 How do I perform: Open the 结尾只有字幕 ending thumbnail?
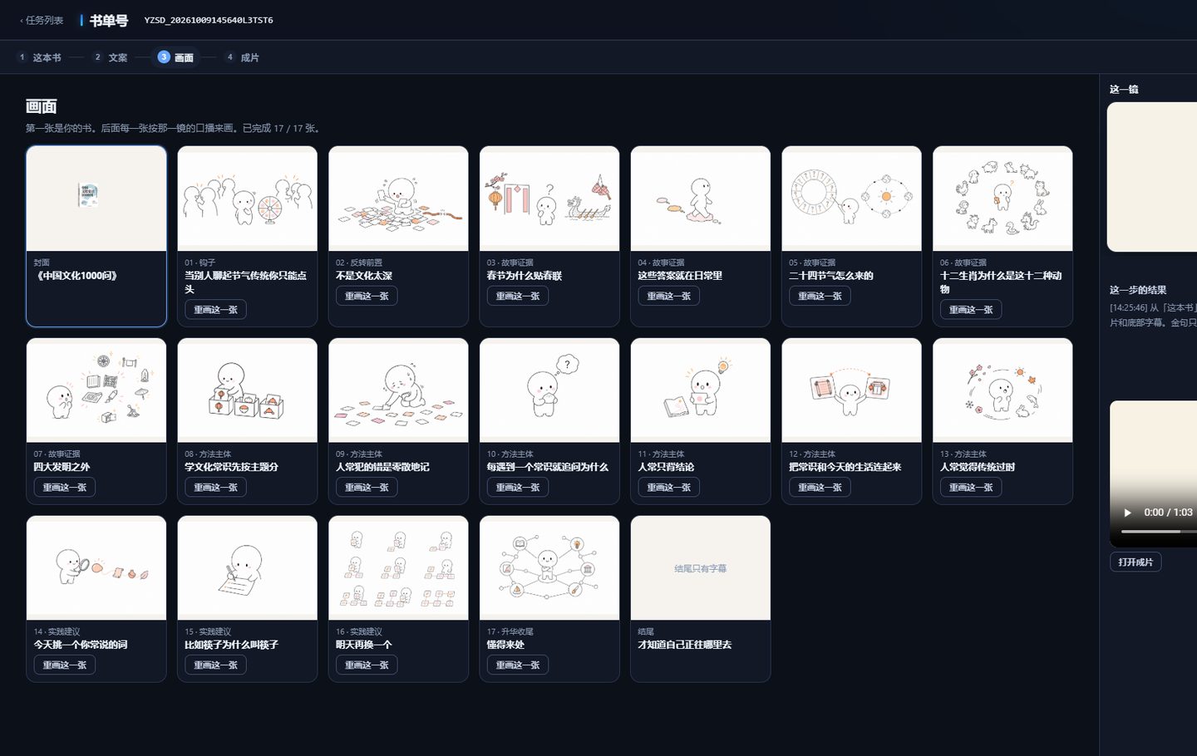pos(701,568)
